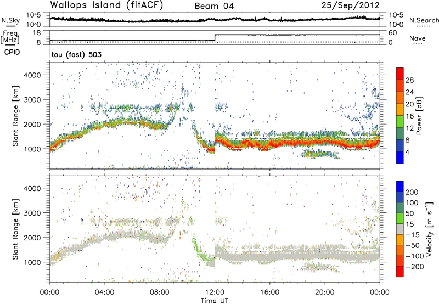Click the 'N.Search' legend label
This screenshot has height=304, width=439.
pyautogui.click(x=424, y=20)
